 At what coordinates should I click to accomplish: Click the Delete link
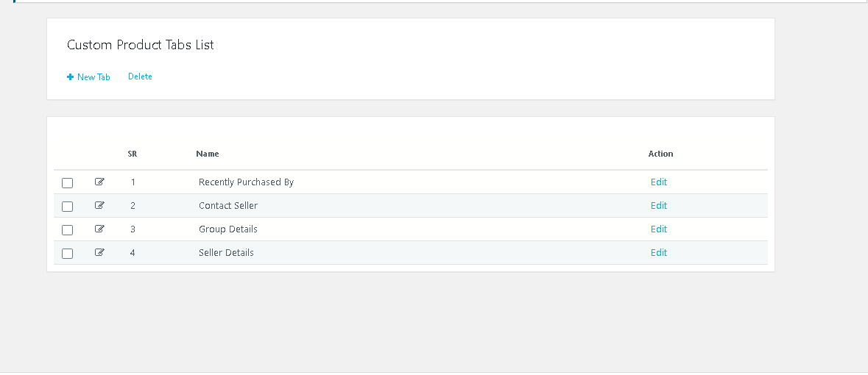[140, 76]
